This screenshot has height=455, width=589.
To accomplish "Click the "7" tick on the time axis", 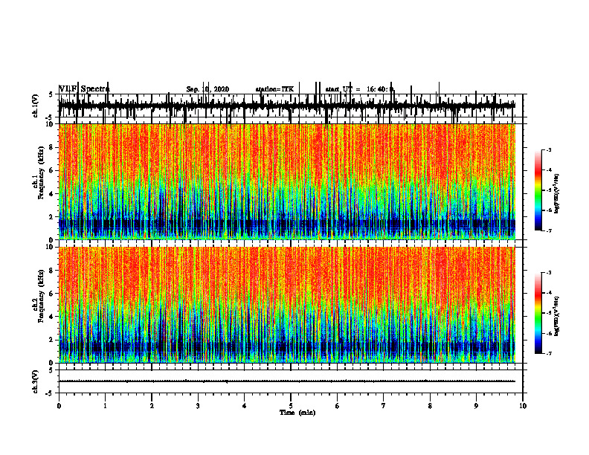I will point(384,406).
